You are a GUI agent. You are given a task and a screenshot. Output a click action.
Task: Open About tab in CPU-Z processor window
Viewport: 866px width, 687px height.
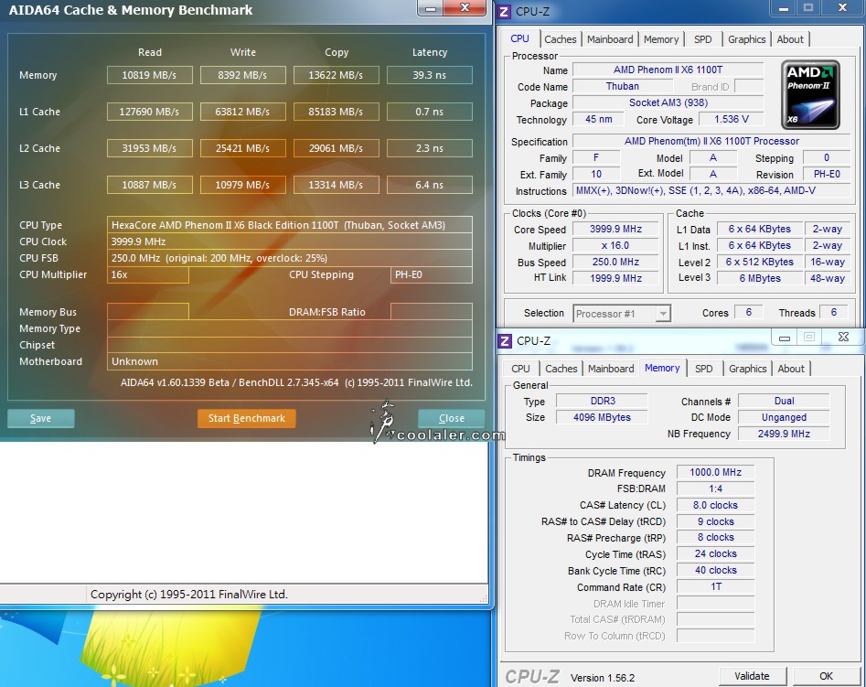(x=790, y=39)
